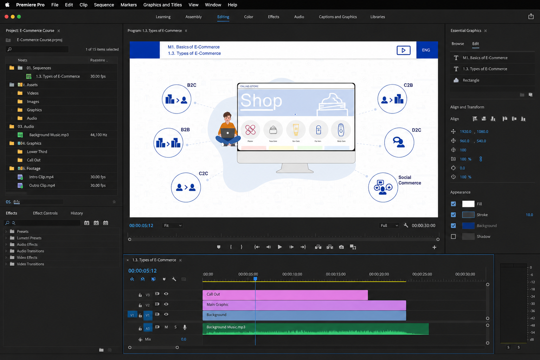Toggle visibility of track V1
The height and width of the screenshot is (360, 540).
[166, 314]
